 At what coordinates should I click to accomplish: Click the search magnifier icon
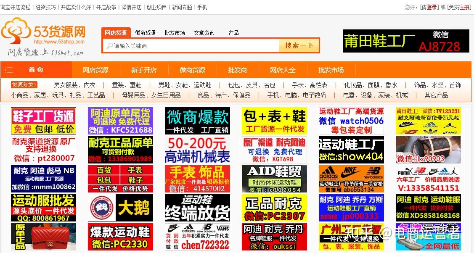(x=109, y=46)
